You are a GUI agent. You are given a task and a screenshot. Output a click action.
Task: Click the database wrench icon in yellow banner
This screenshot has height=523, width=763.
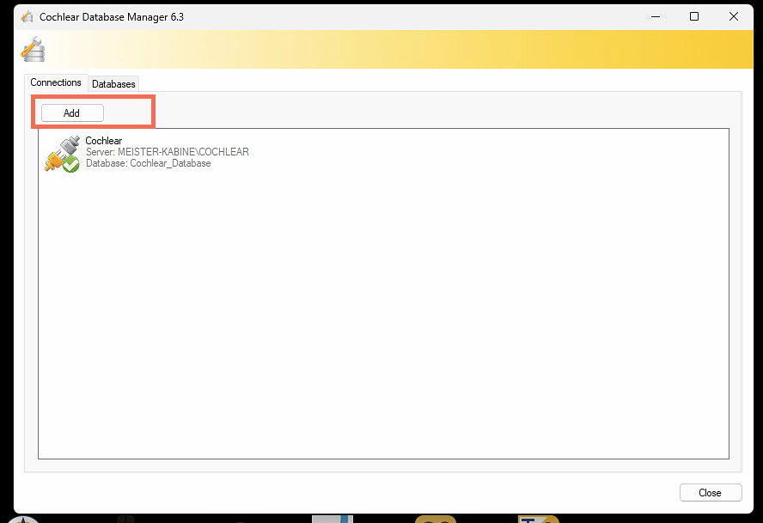pyautogui.click(x=33, y=50)
